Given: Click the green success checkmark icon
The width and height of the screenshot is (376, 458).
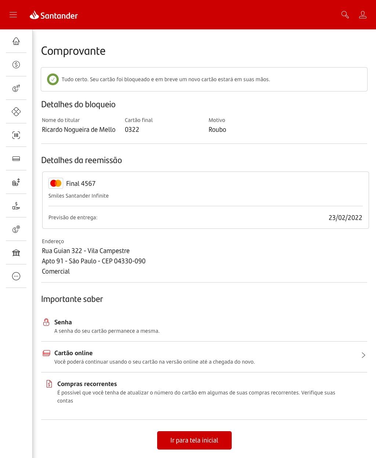Looking at the screenshot, I should pos(53,79).
